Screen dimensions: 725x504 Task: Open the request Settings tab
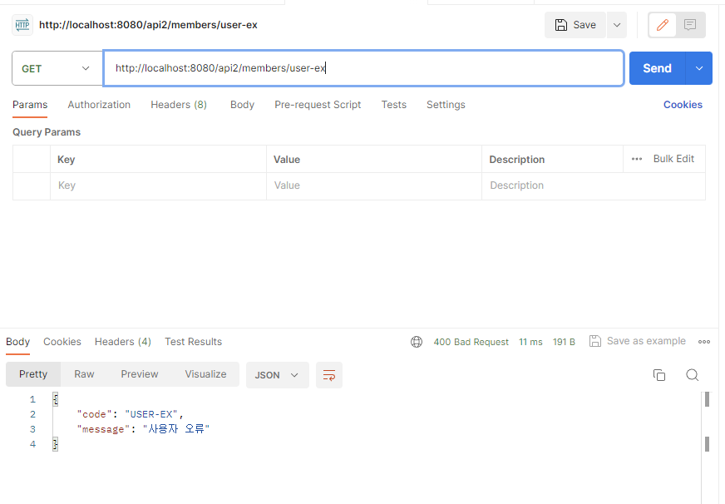coord(446,105)
